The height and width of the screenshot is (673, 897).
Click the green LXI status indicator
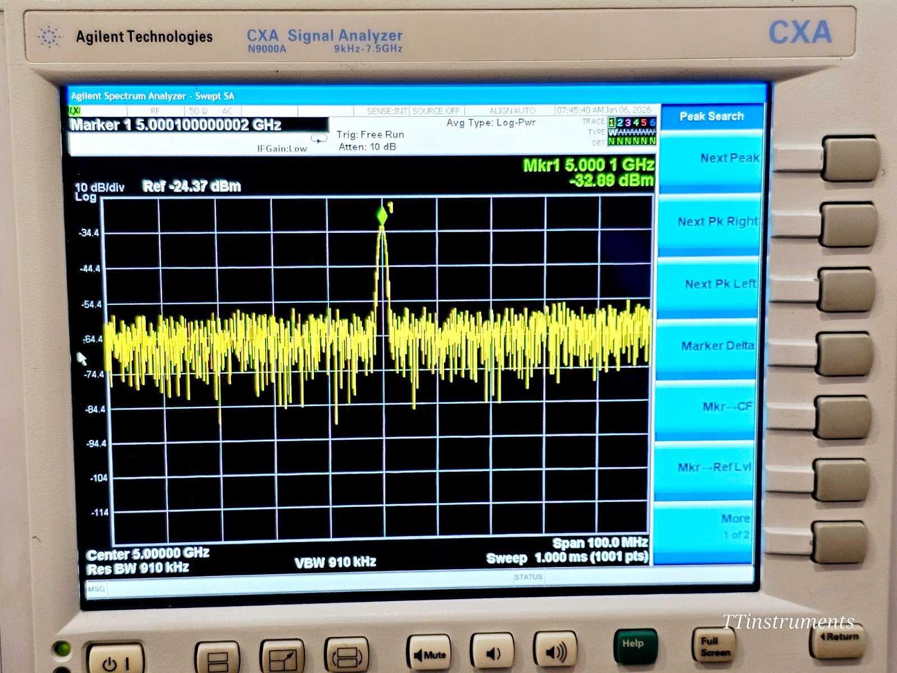pos(73,111)
